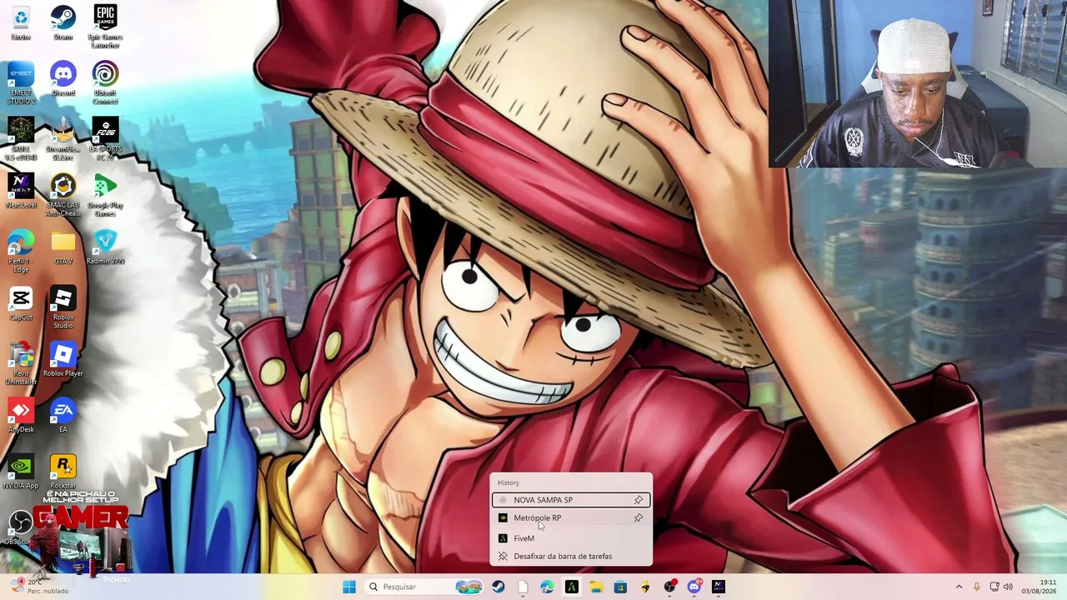
Task: Select Metrópole RP in the jump list
Action: 571,518
